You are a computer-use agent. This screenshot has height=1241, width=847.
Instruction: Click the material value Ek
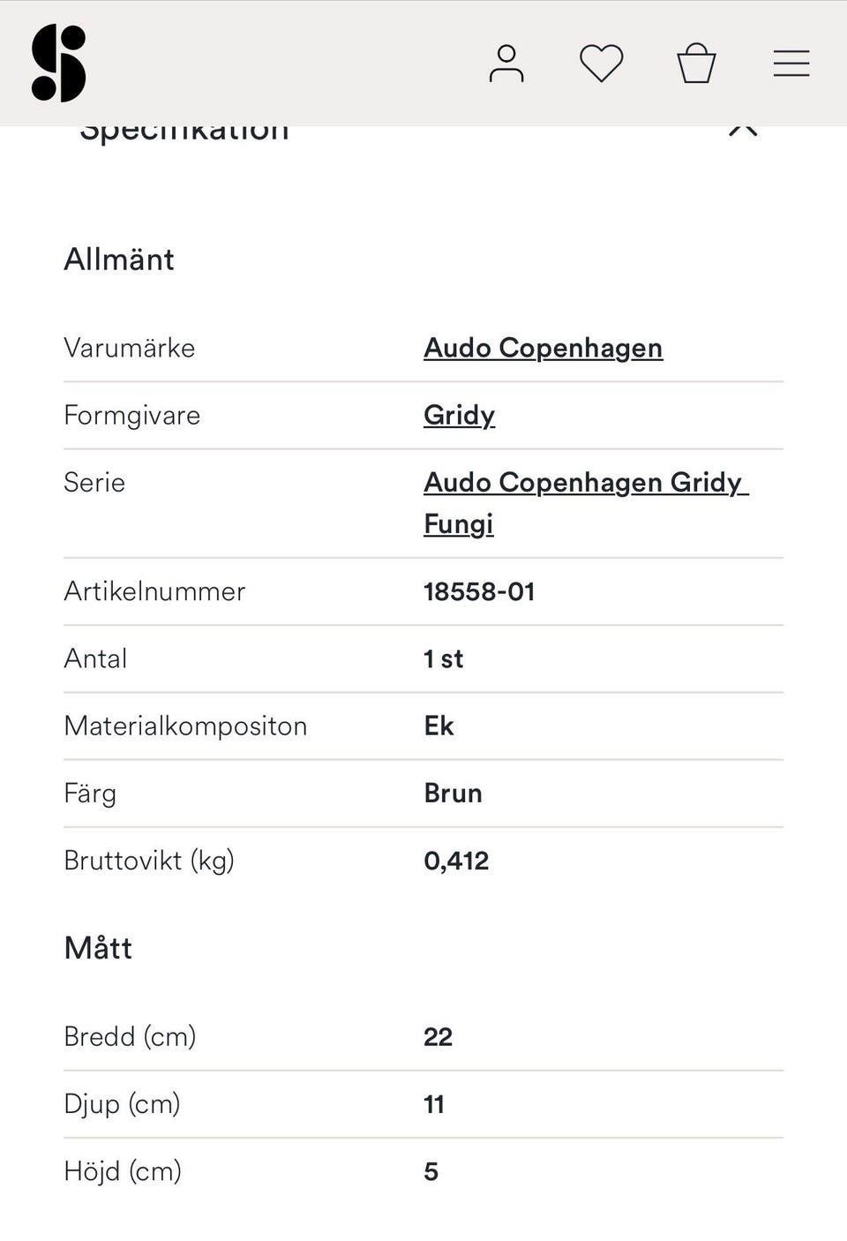coord(438,726)
